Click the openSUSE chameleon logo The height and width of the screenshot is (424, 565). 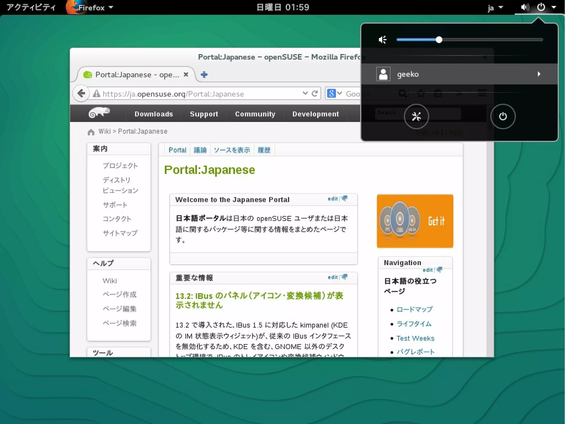[99, 113]
